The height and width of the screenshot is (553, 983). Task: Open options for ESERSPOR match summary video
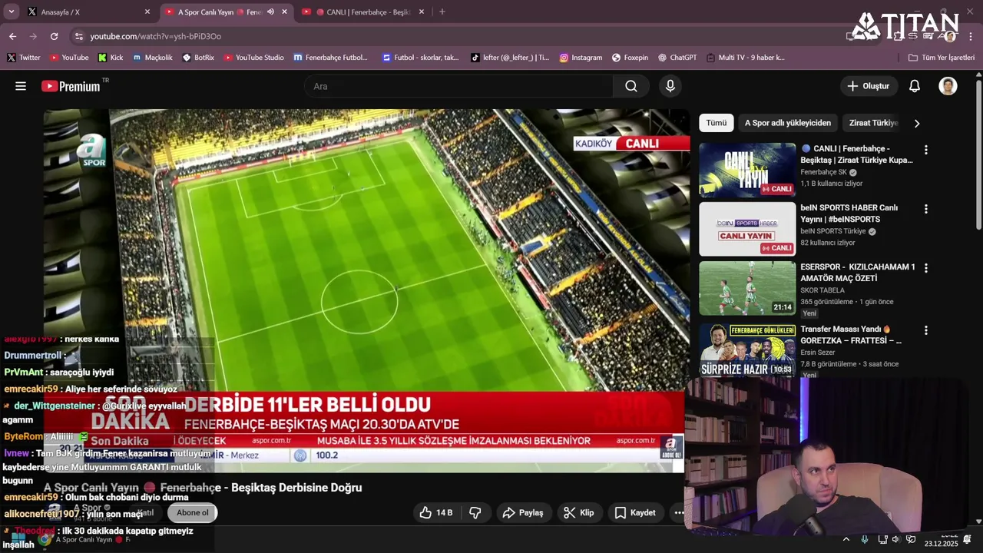tap(925, 268)
